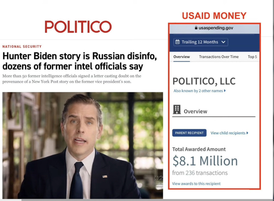Click the calendar icon in date filter
Image resolution: width=274 pixels, height=201 pixels.
(x=177, y=42)
